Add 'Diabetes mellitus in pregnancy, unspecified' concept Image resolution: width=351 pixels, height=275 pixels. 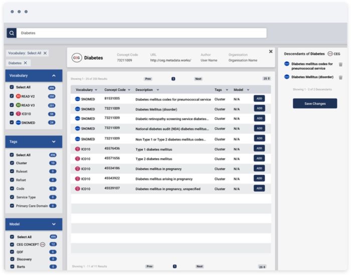(x=259, y=188)
